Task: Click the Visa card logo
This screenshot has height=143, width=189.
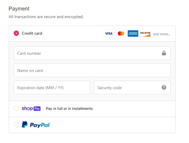Action: tap(109, 34)
